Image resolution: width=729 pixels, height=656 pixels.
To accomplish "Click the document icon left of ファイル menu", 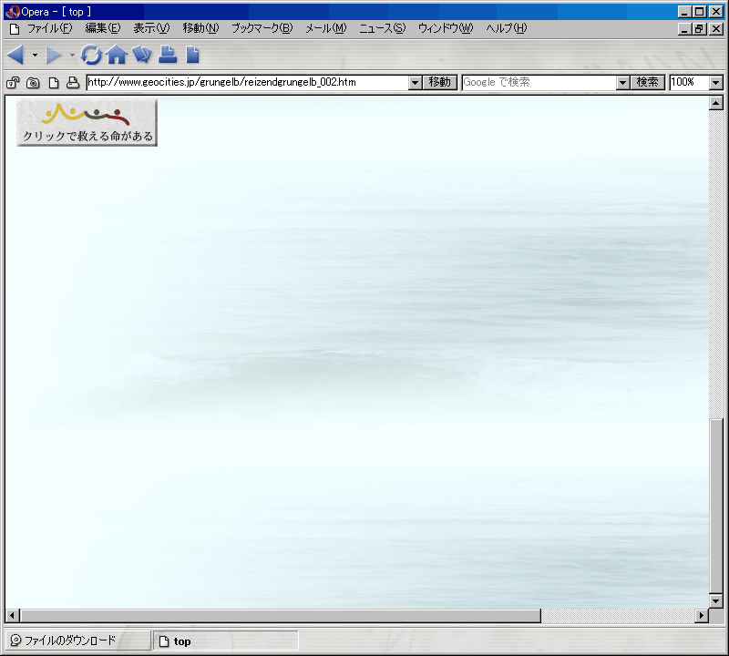I will click(x=15, y=29).
